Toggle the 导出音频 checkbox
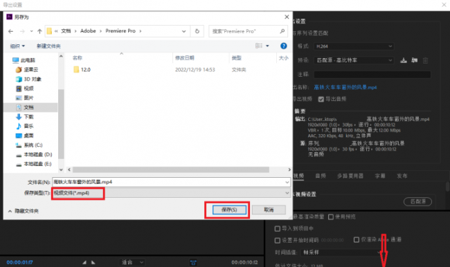 pos(321,99)
